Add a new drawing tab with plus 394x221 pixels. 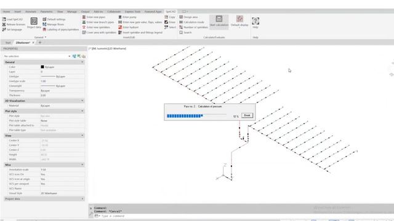coord(40,42)
